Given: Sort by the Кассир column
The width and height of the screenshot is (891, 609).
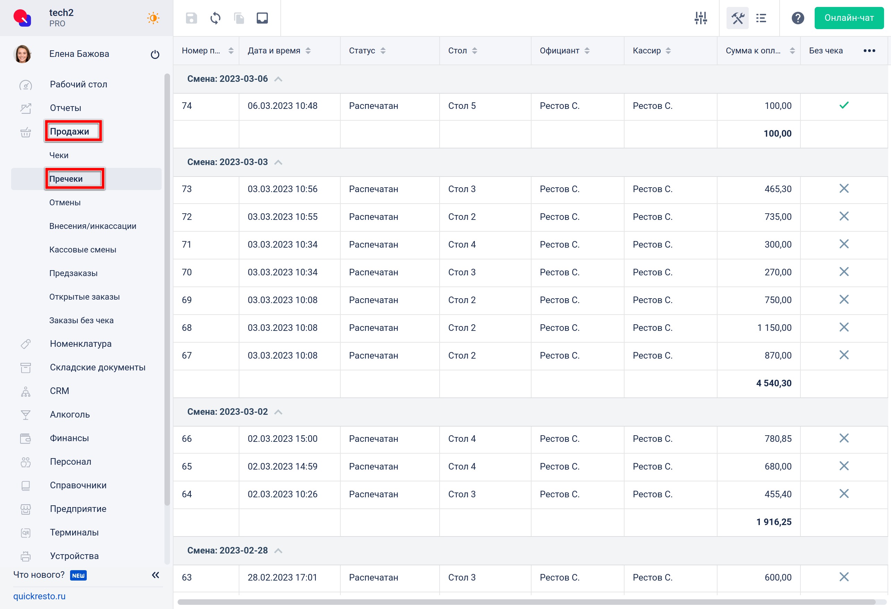Looking at the screenshot, I should (x=668, y=51).
